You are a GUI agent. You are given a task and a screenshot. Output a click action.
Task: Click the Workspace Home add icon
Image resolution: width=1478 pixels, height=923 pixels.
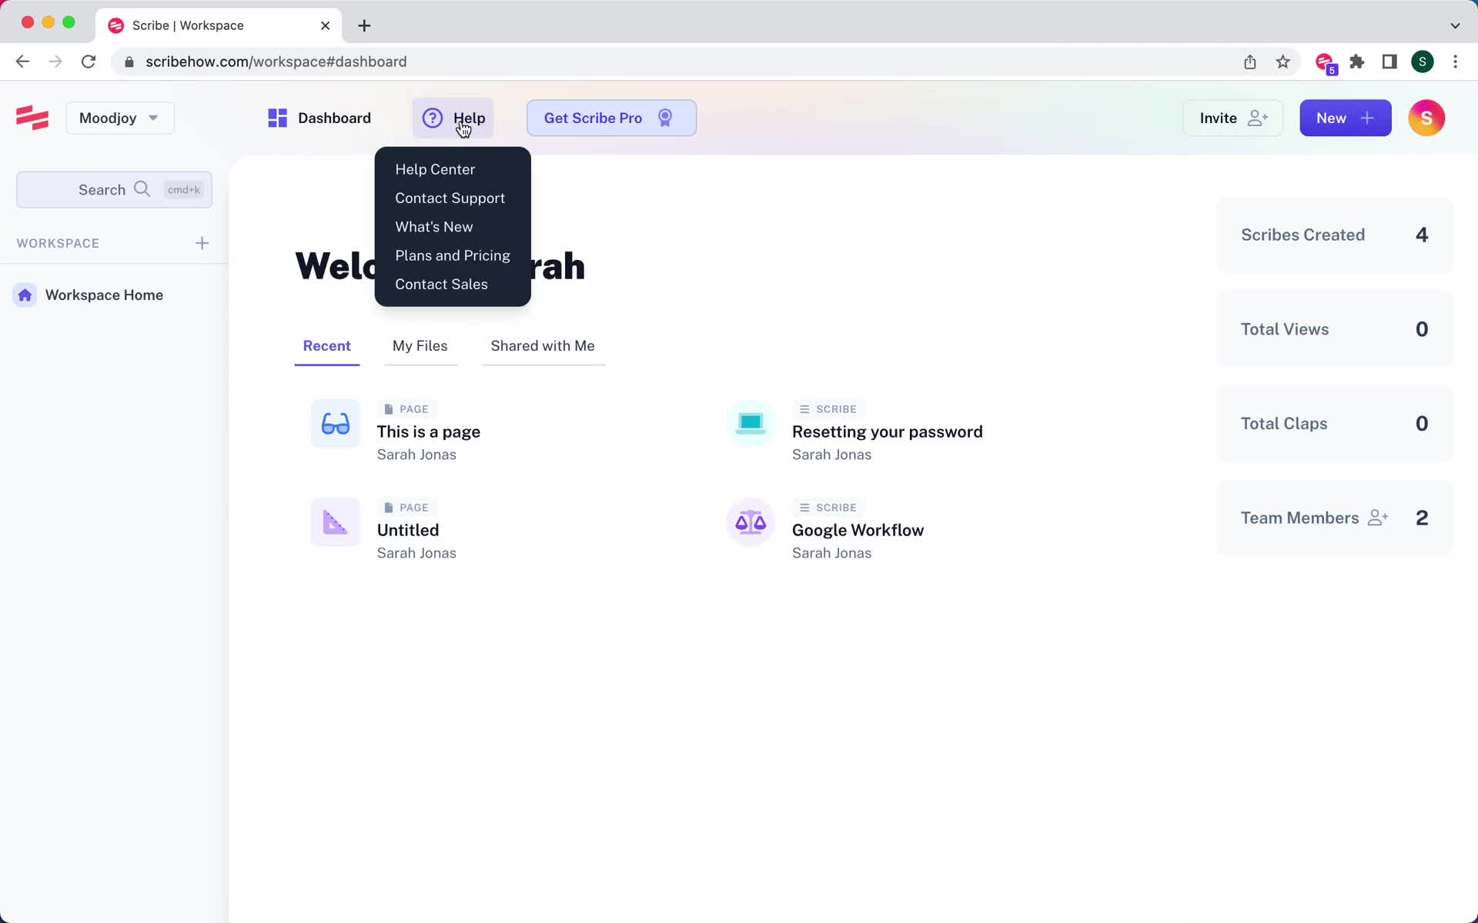(201, 242)
